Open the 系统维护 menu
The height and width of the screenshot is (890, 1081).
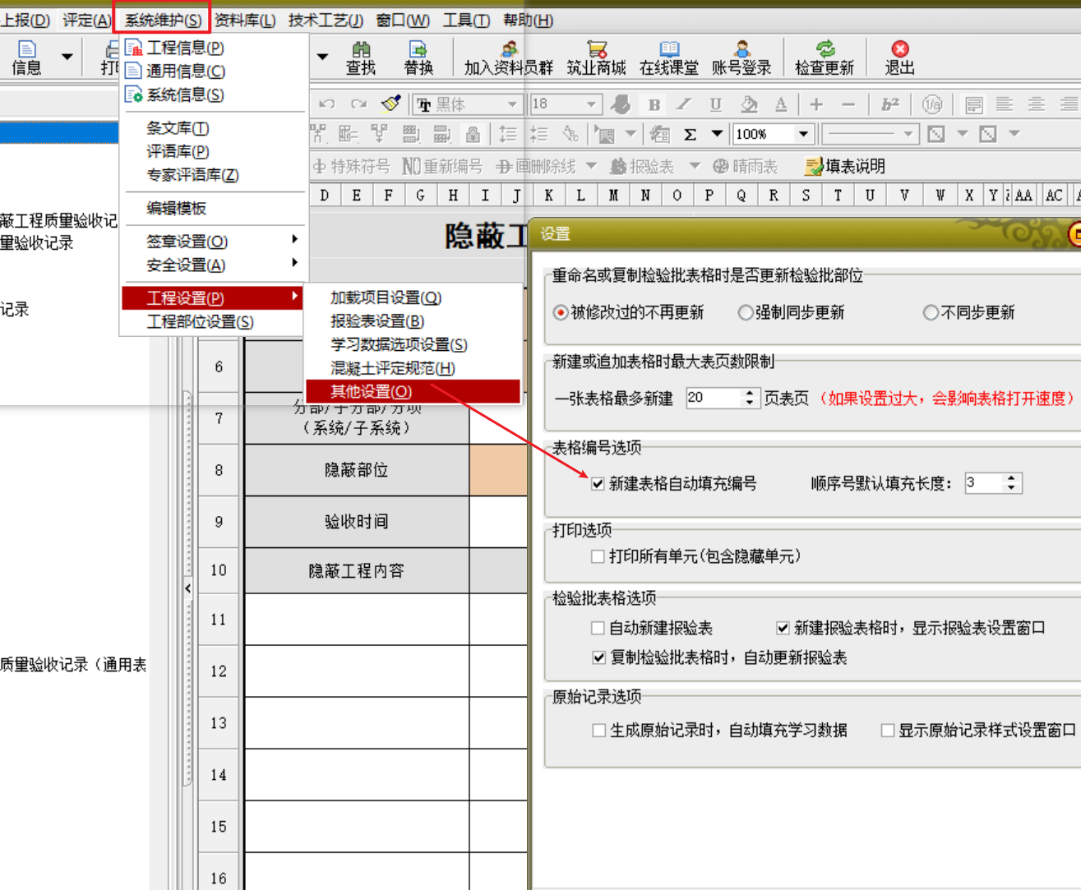click(163, 20)
